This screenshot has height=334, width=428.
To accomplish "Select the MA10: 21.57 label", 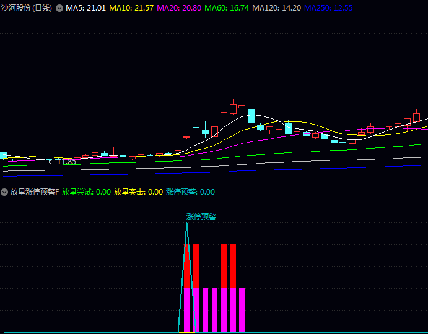I will [x=131, y=8].
